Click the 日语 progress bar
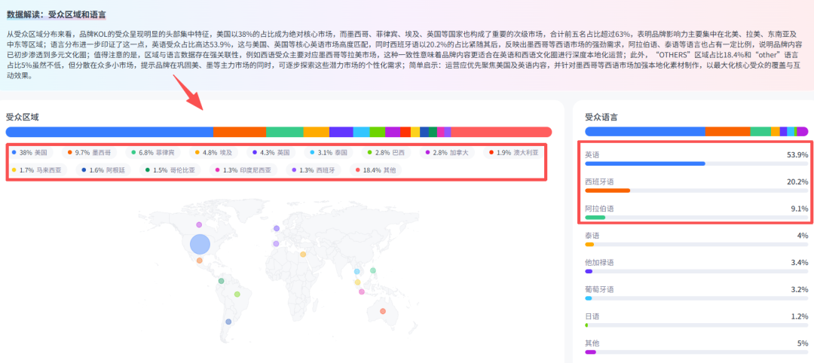Screen dimensions: 814x363 click(x=696, y=325)
